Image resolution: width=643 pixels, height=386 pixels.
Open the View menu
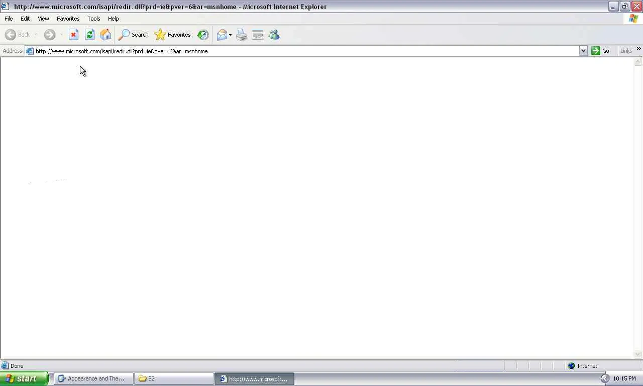43,19
